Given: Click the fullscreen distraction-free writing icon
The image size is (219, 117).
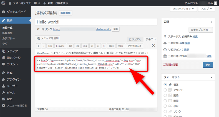Looking at the screenshot, I should pyautogui.click(x=153, y=46).
